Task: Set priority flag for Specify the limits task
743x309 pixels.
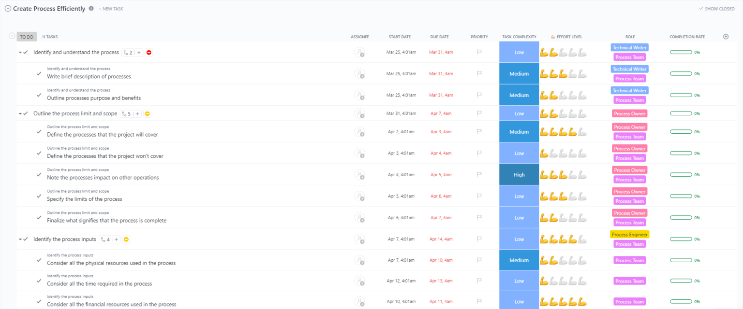Action: 479,197
